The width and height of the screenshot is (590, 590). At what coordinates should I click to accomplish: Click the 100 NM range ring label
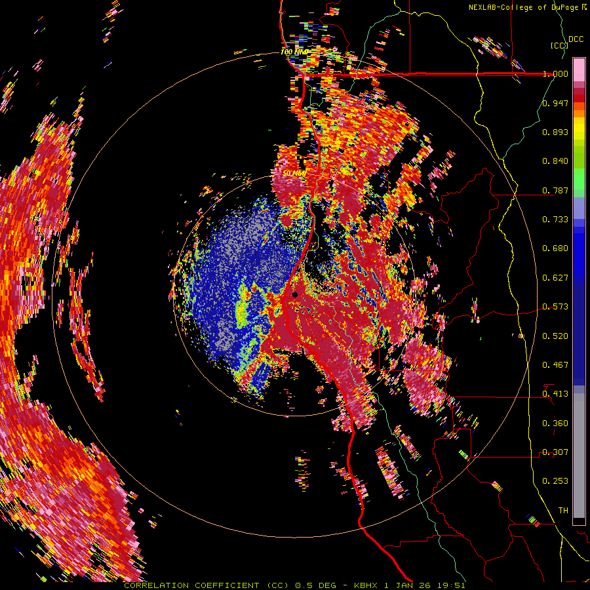(294, 52)
